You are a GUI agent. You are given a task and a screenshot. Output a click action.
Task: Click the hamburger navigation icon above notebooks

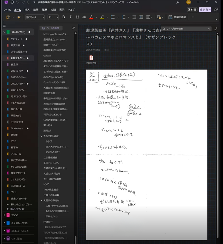tap(4, 25)
